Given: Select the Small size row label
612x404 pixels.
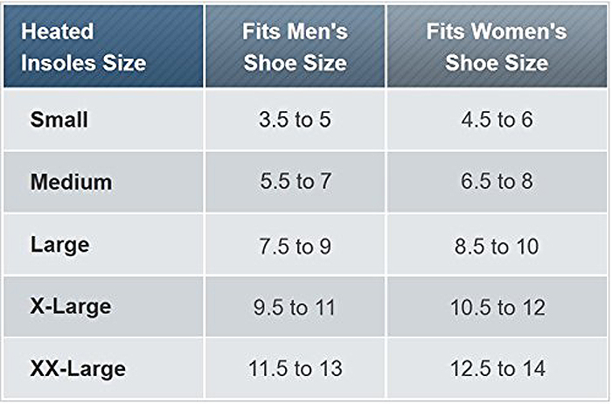Looking at the screenshot, I should pos(59,120).
